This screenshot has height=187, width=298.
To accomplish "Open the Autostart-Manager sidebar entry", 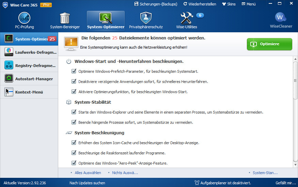I will [x=29, y=79].
